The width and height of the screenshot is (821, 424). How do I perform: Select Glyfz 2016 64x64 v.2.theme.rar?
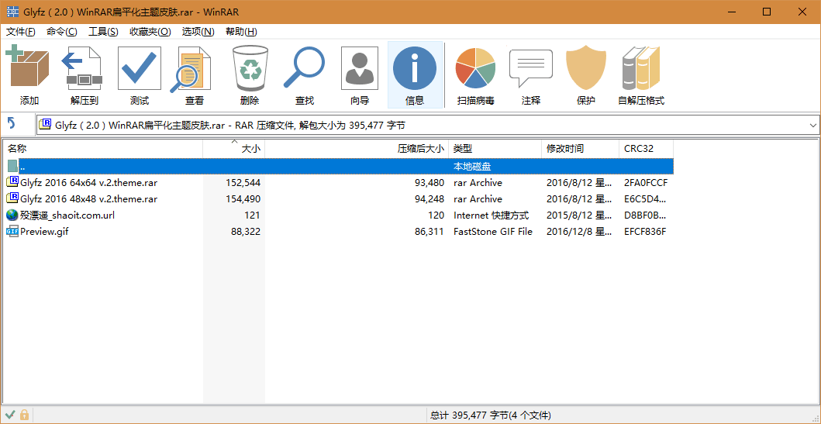(88, 183)
